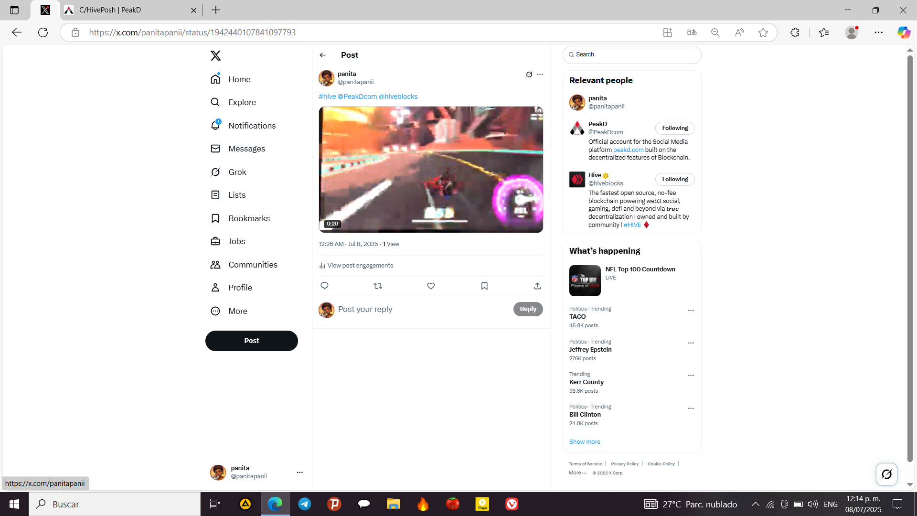Screen dimensions: 917x516
Task: Click the page vertical scrollbar
Action: click(x=910, y=258)
